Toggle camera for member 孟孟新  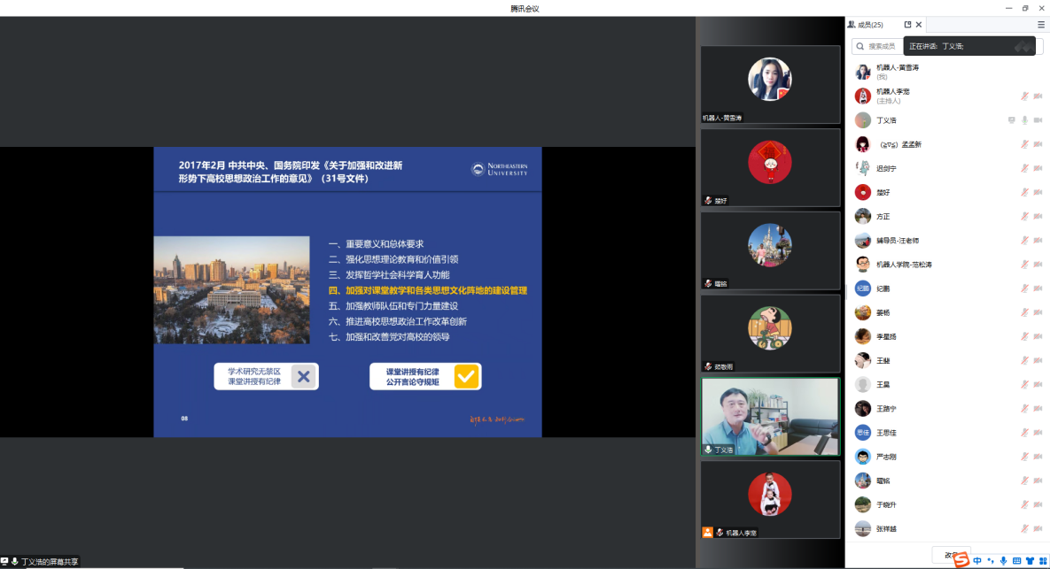click(x=1038, y=144)
